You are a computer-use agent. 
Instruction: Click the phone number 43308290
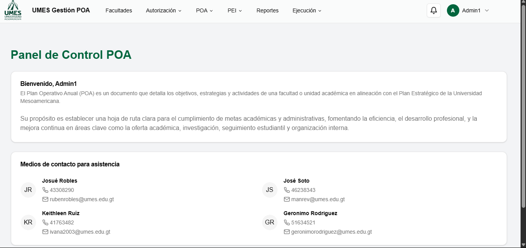(62, 190)
